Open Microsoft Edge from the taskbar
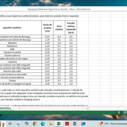This screenshot has height=127, width=127. 43,124
